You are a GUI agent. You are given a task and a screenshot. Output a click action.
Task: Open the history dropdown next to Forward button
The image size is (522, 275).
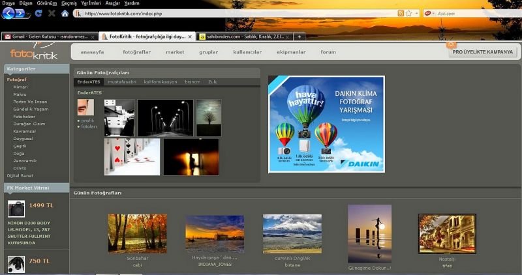coord(28,14)
